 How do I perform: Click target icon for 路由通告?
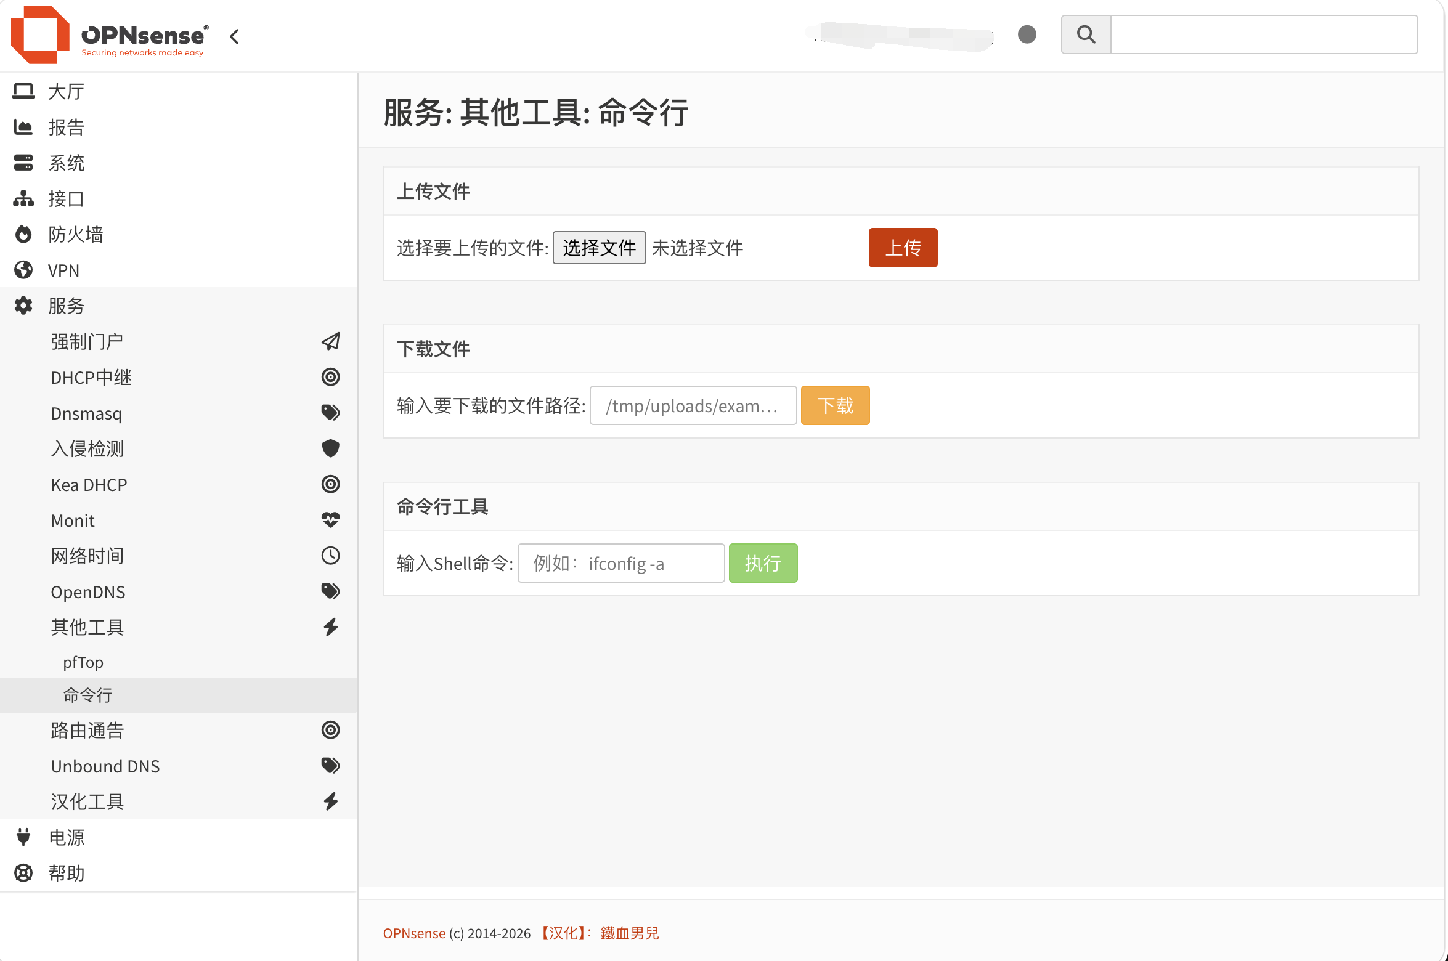331,730
